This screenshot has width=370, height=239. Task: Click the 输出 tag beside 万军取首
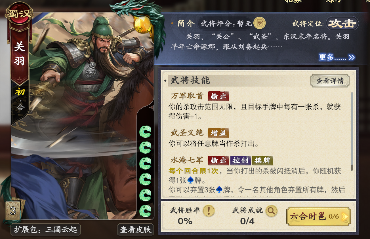click(x=218, y=96)
